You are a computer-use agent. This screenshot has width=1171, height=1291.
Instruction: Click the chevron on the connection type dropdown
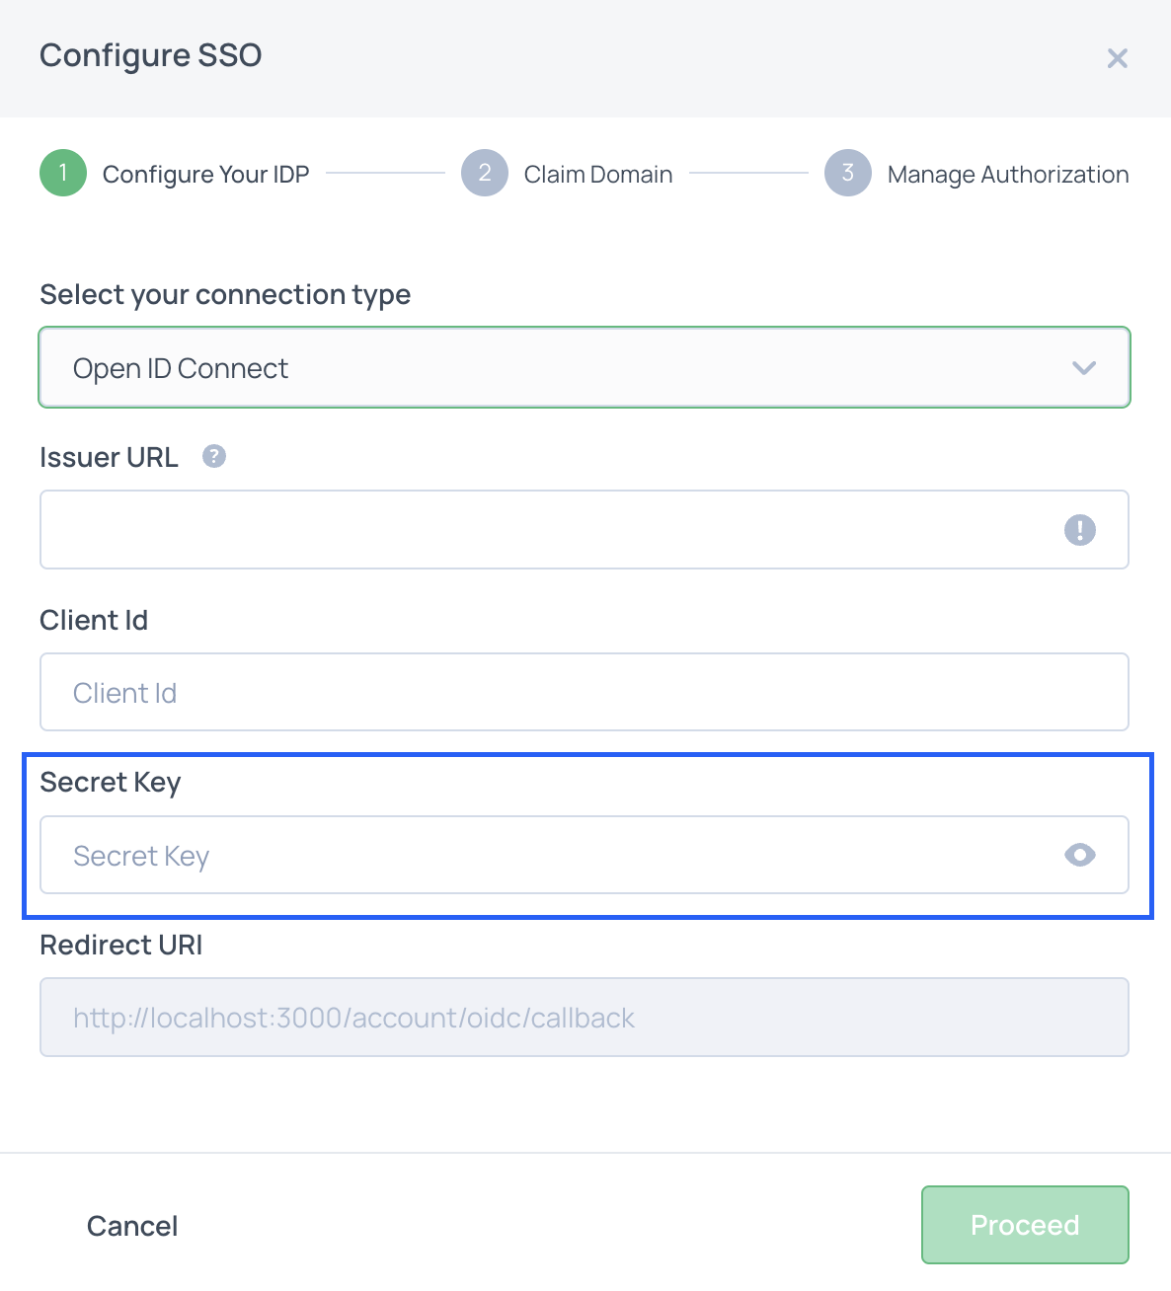[x=1084, y=367]
